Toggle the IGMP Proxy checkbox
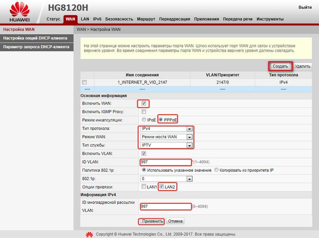Screen dimensions: 319x238 (144, 111)
